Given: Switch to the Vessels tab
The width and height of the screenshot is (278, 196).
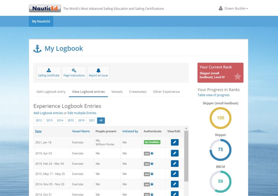Looking at the screenshot, I should coord(117,92).
